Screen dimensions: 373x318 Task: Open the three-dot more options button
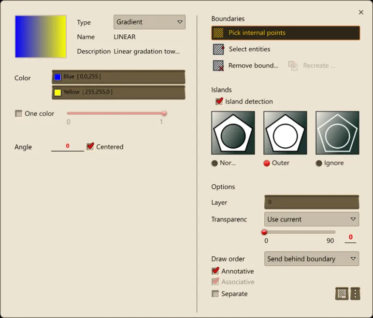click(x=355, y=293)
